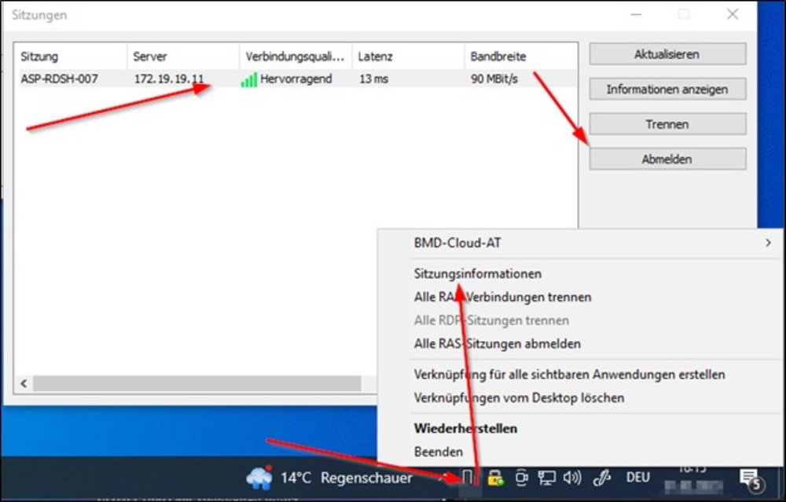The image size is (786, 502).
Task: Click the green signal bars icon
Action: pos(249,79)
